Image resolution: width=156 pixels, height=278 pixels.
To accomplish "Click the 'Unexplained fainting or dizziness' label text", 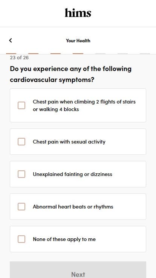I will [x=72, y=174].
